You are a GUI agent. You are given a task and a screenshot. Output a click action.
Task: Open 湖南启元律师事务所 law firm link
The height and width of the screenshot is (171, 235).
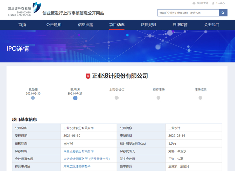tap(77, 166)
